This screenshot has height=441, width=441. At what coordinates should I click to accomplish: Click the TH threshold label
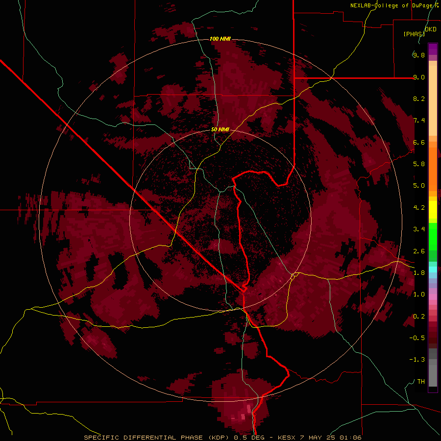pyautogui.click(x=421, y=382)
